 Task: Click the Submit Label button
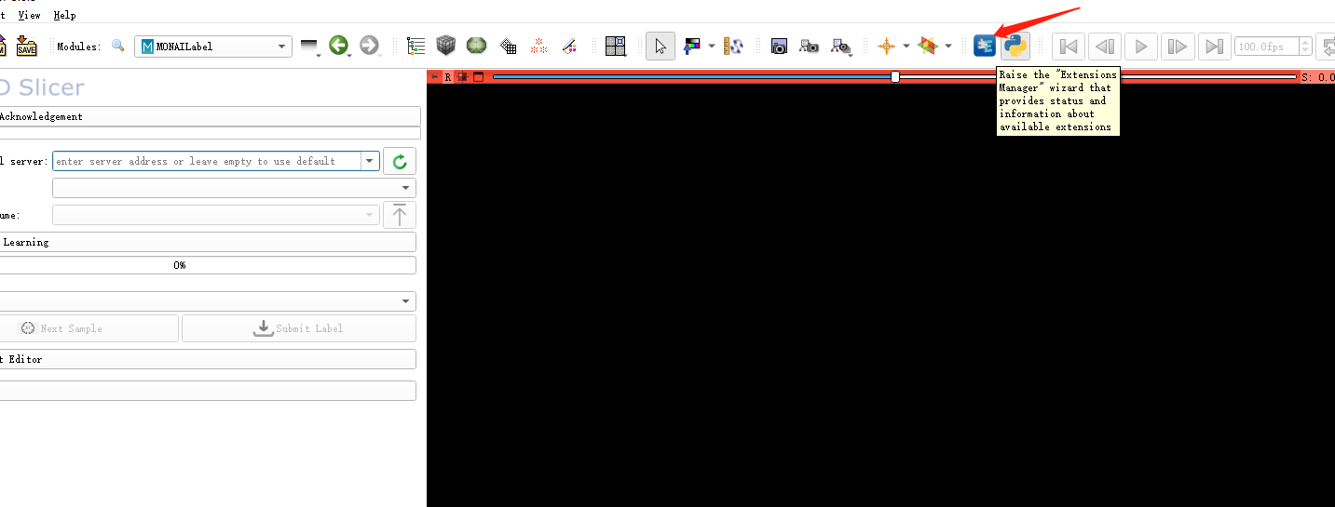click(x=299, y=328)
